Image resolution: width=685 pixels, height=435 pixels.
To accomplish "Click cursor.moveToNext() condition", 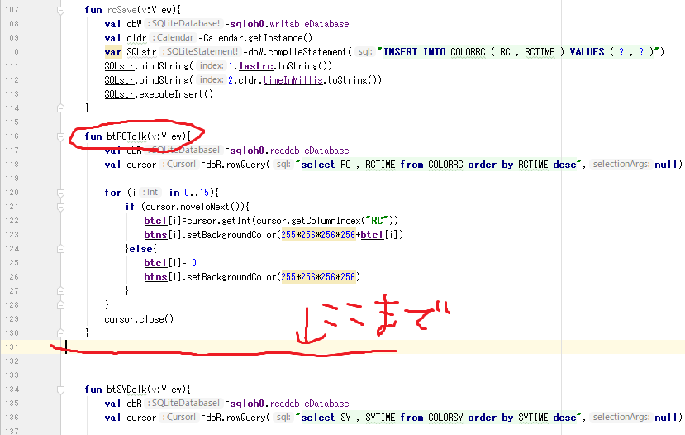I will 194,207.
